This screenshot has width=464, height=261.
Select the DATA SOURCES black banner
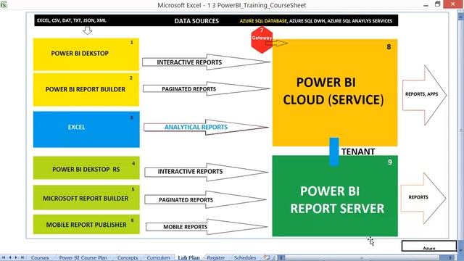(x=216, y=20)
